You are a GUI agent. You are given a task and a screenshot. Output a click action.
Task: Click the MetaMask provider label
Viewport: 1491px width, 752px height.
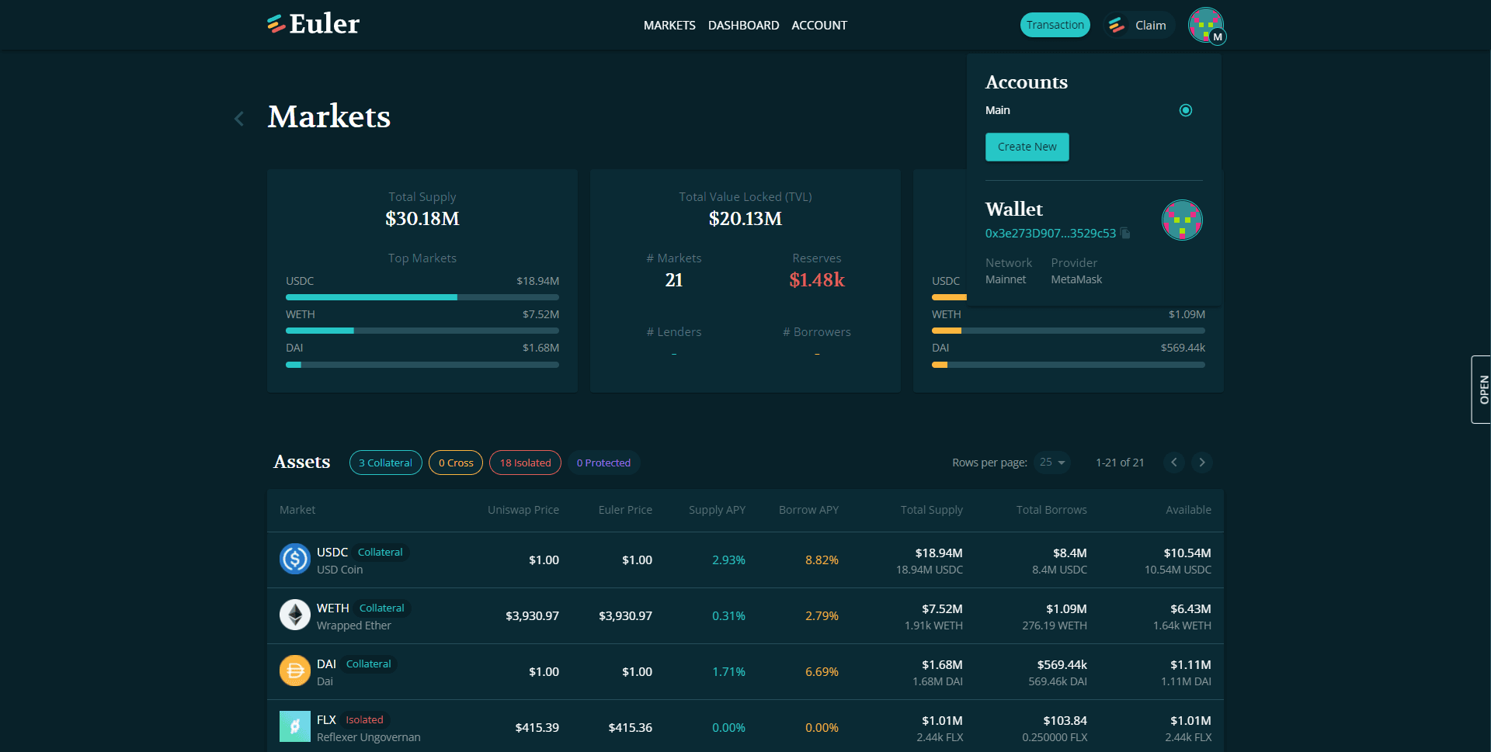tap(1076, 279)
